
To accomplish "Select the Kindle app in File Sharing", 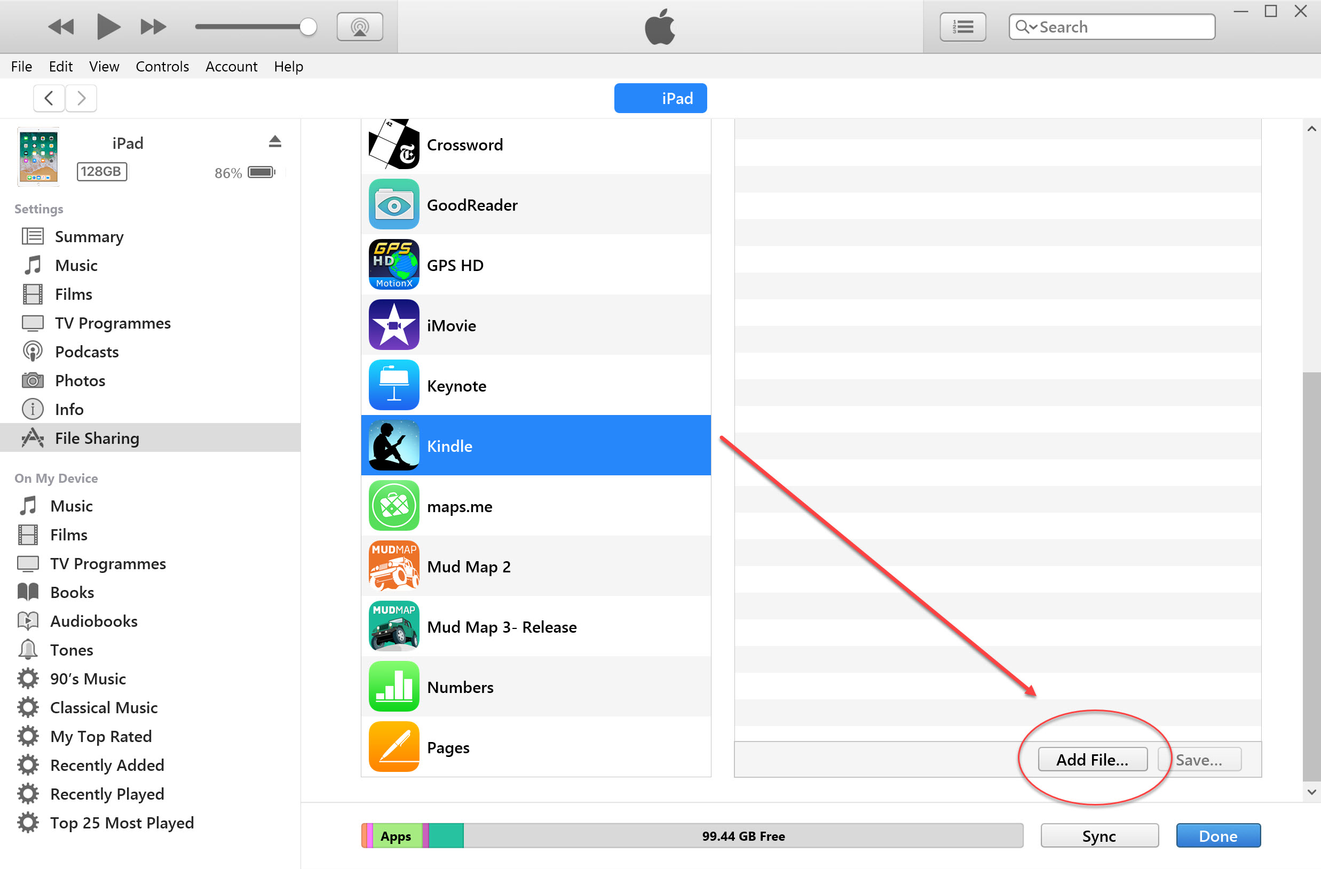I will [x=534, y=445].
